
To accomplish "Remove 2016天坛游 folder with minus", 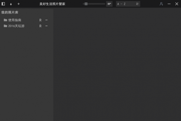I will pos(46,26).
